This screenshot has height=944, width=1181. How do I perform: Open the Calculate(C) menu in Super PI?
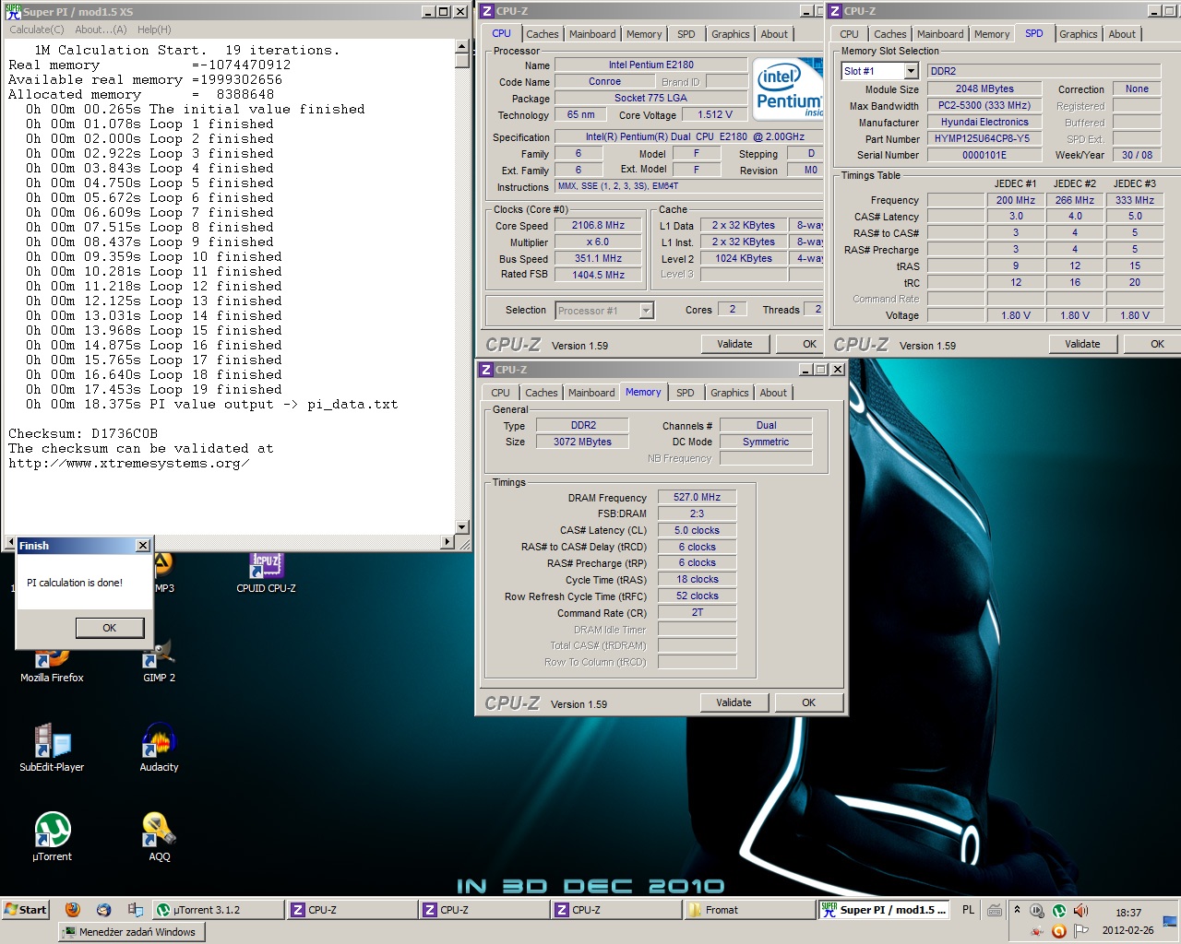pyautogui.click(x=37, y=29)
